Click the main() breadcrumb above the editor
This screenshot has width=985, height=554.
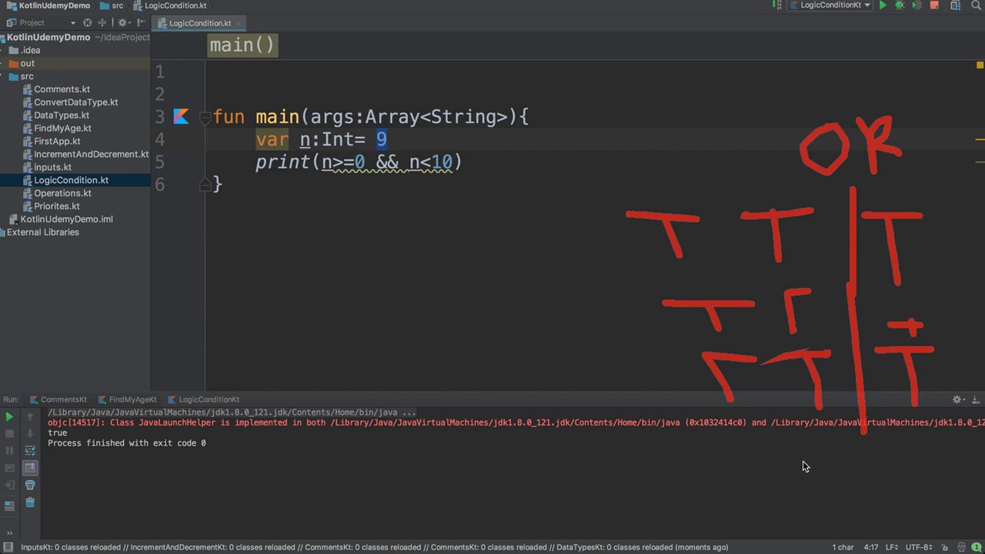(x=242, y=45)
